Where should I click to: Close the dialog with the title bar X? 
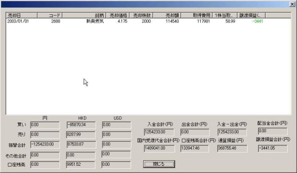point(291,4)
